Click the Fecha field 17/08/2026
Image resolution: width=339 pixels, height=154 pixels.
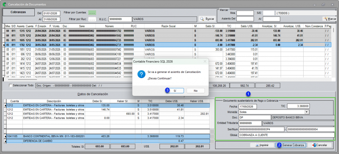point(248,107)
